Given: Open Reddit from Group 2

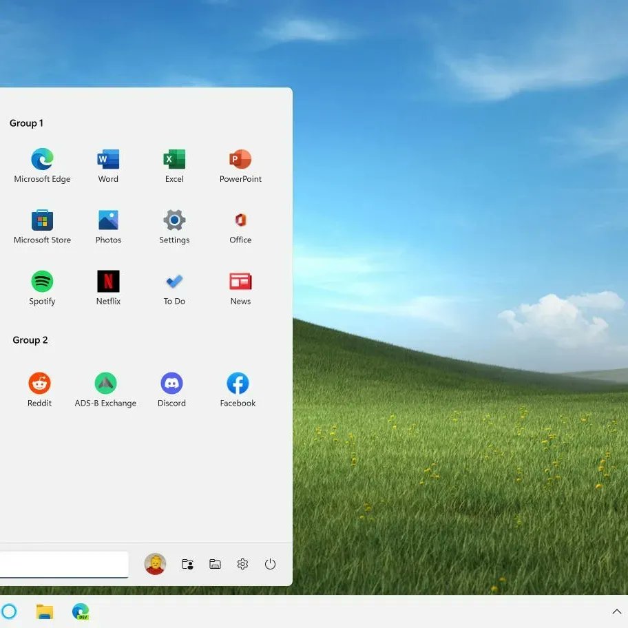Looking at the screenshot, I should [x=39, y=383].
